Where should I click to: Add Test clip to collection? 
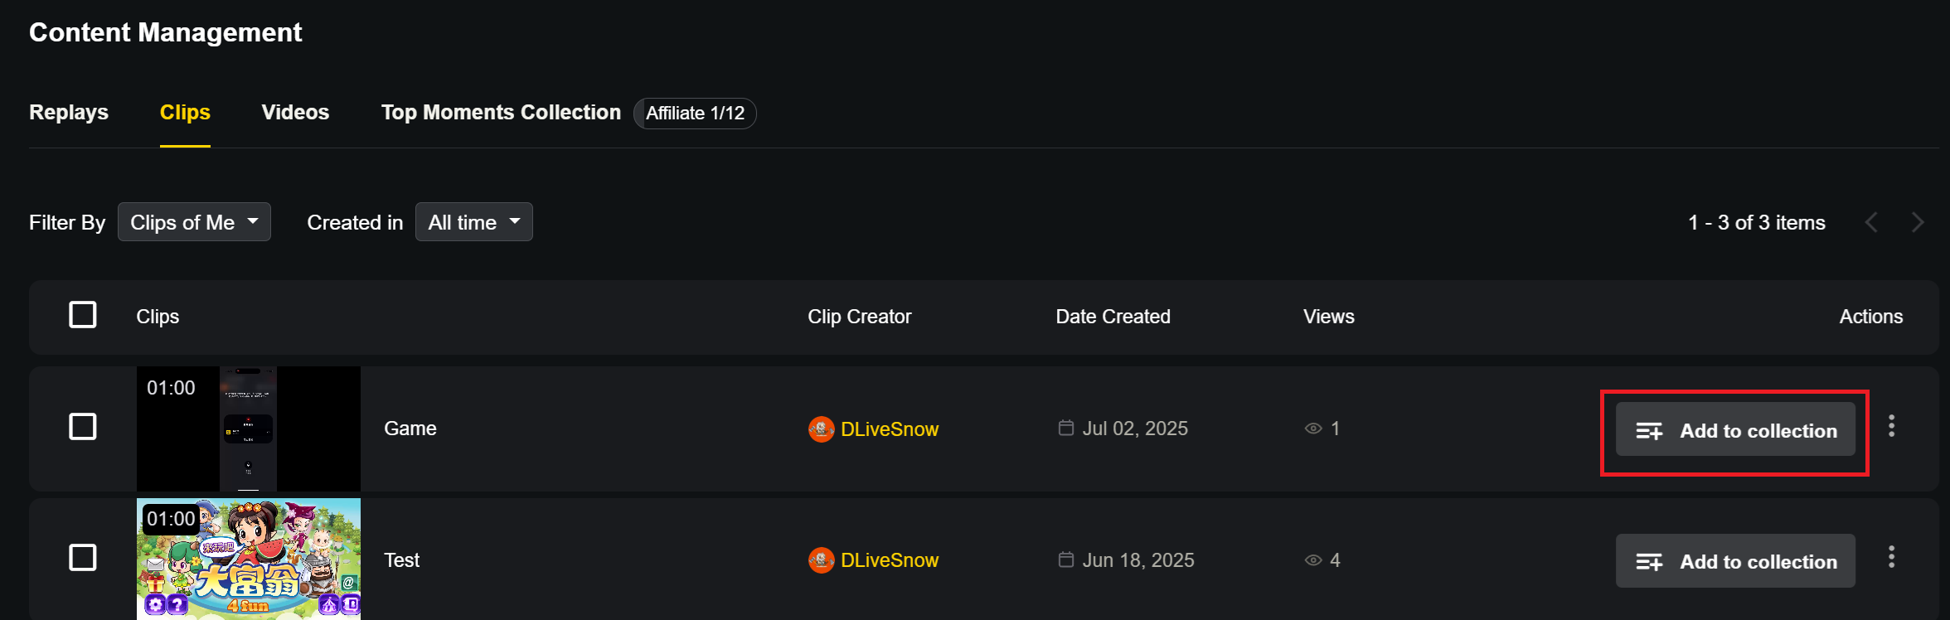click(1735, 561)
